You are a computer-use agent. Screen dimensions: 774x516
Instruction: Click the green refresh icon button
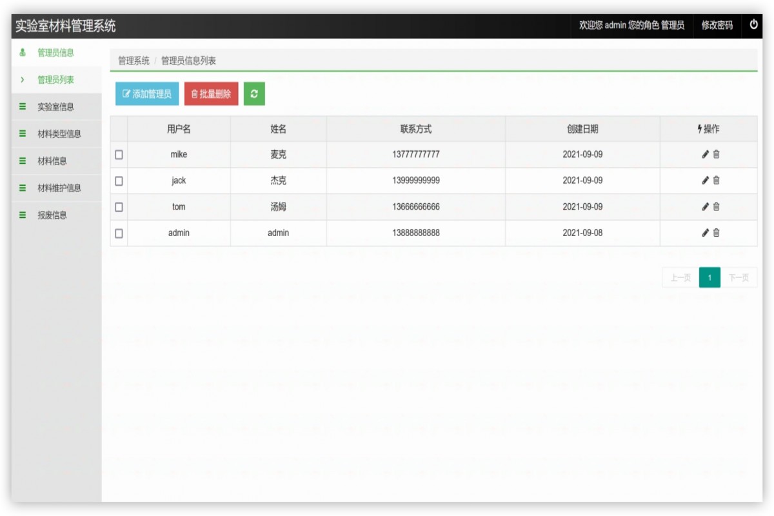click(254, 94)
